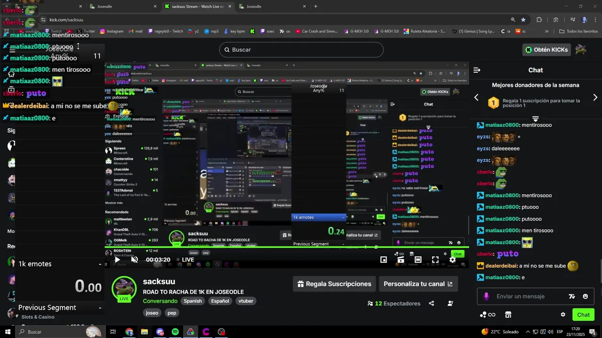Select the vtuber tag

pos(246,301)
